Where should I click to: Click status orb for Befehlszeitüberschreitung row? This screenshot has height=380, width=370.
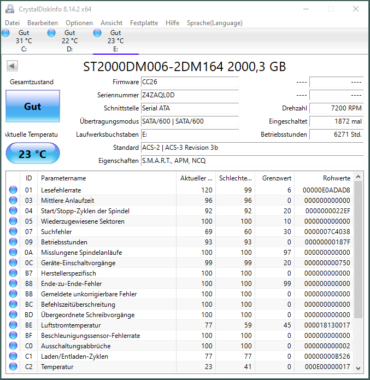point(13,305)
